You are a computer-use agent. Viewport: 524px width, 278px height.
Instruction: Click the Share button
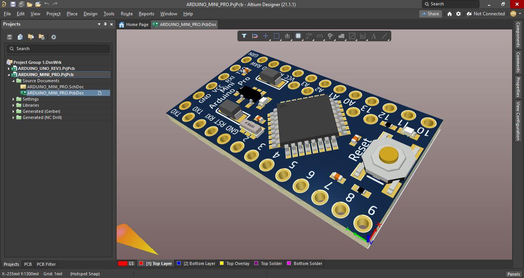[430, 14]
